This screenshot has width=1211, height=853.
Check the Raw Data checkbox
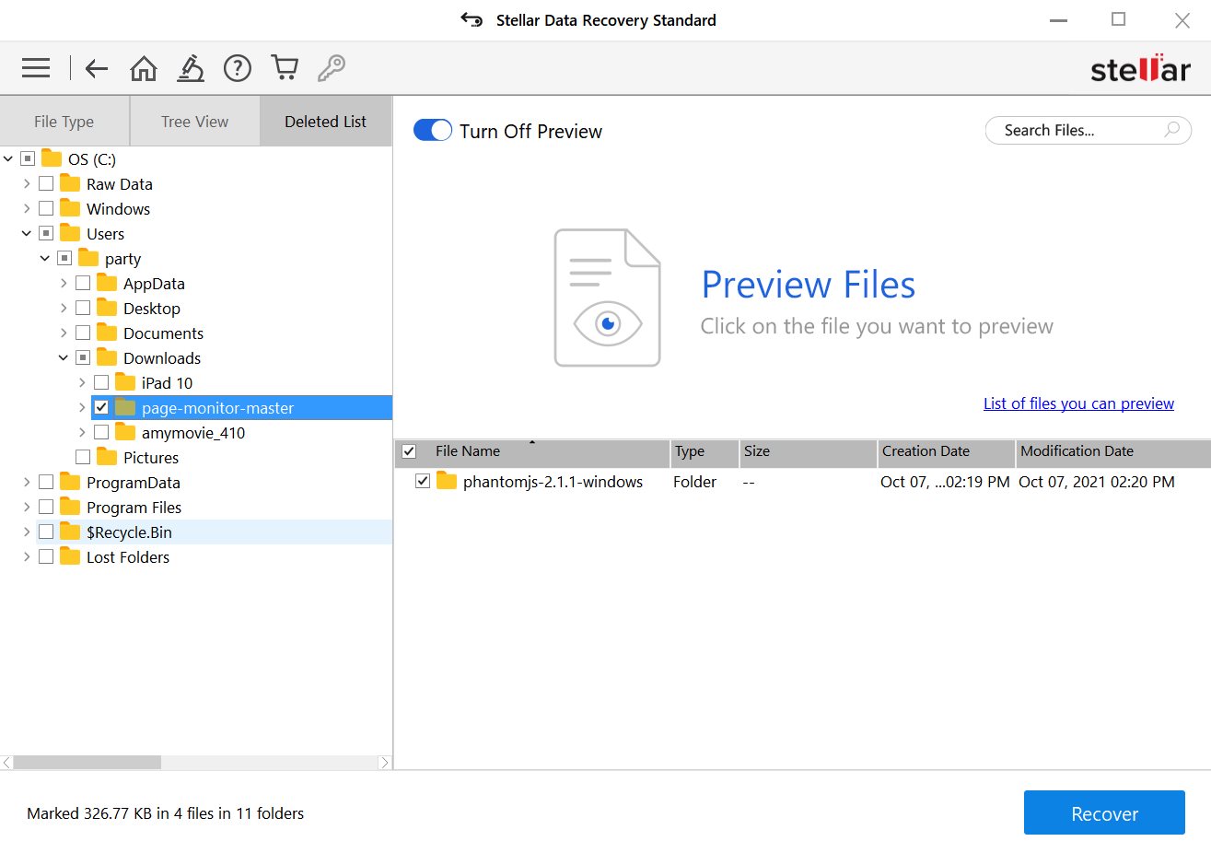(46, 183)
